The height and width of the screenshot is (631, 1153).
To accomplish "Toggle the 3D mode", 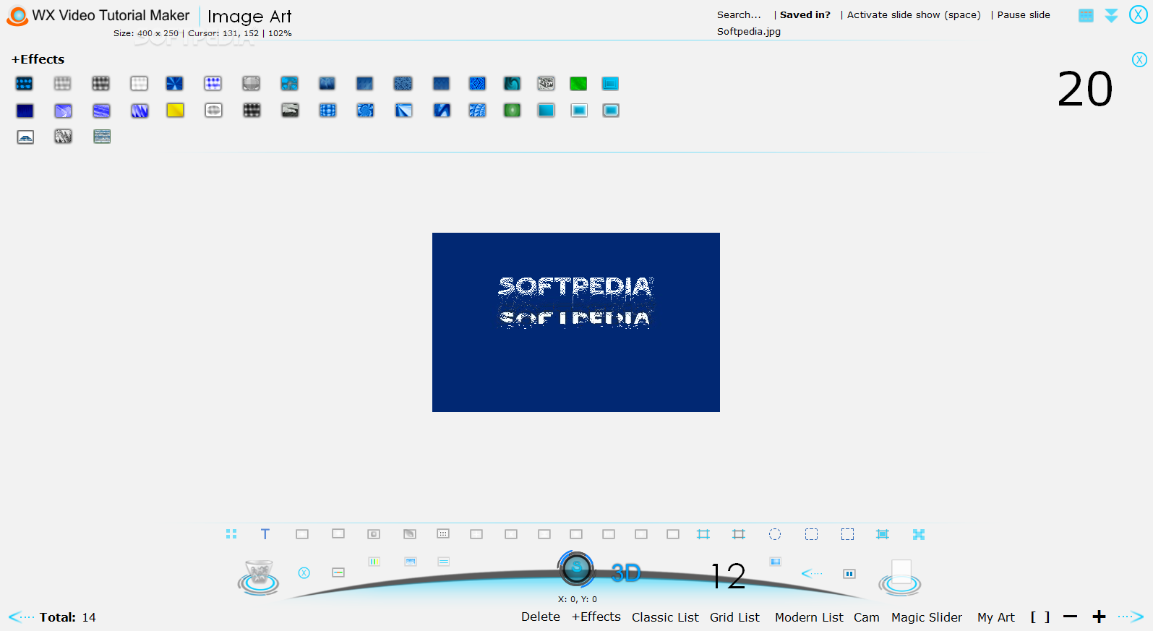I will coord(626,573).
